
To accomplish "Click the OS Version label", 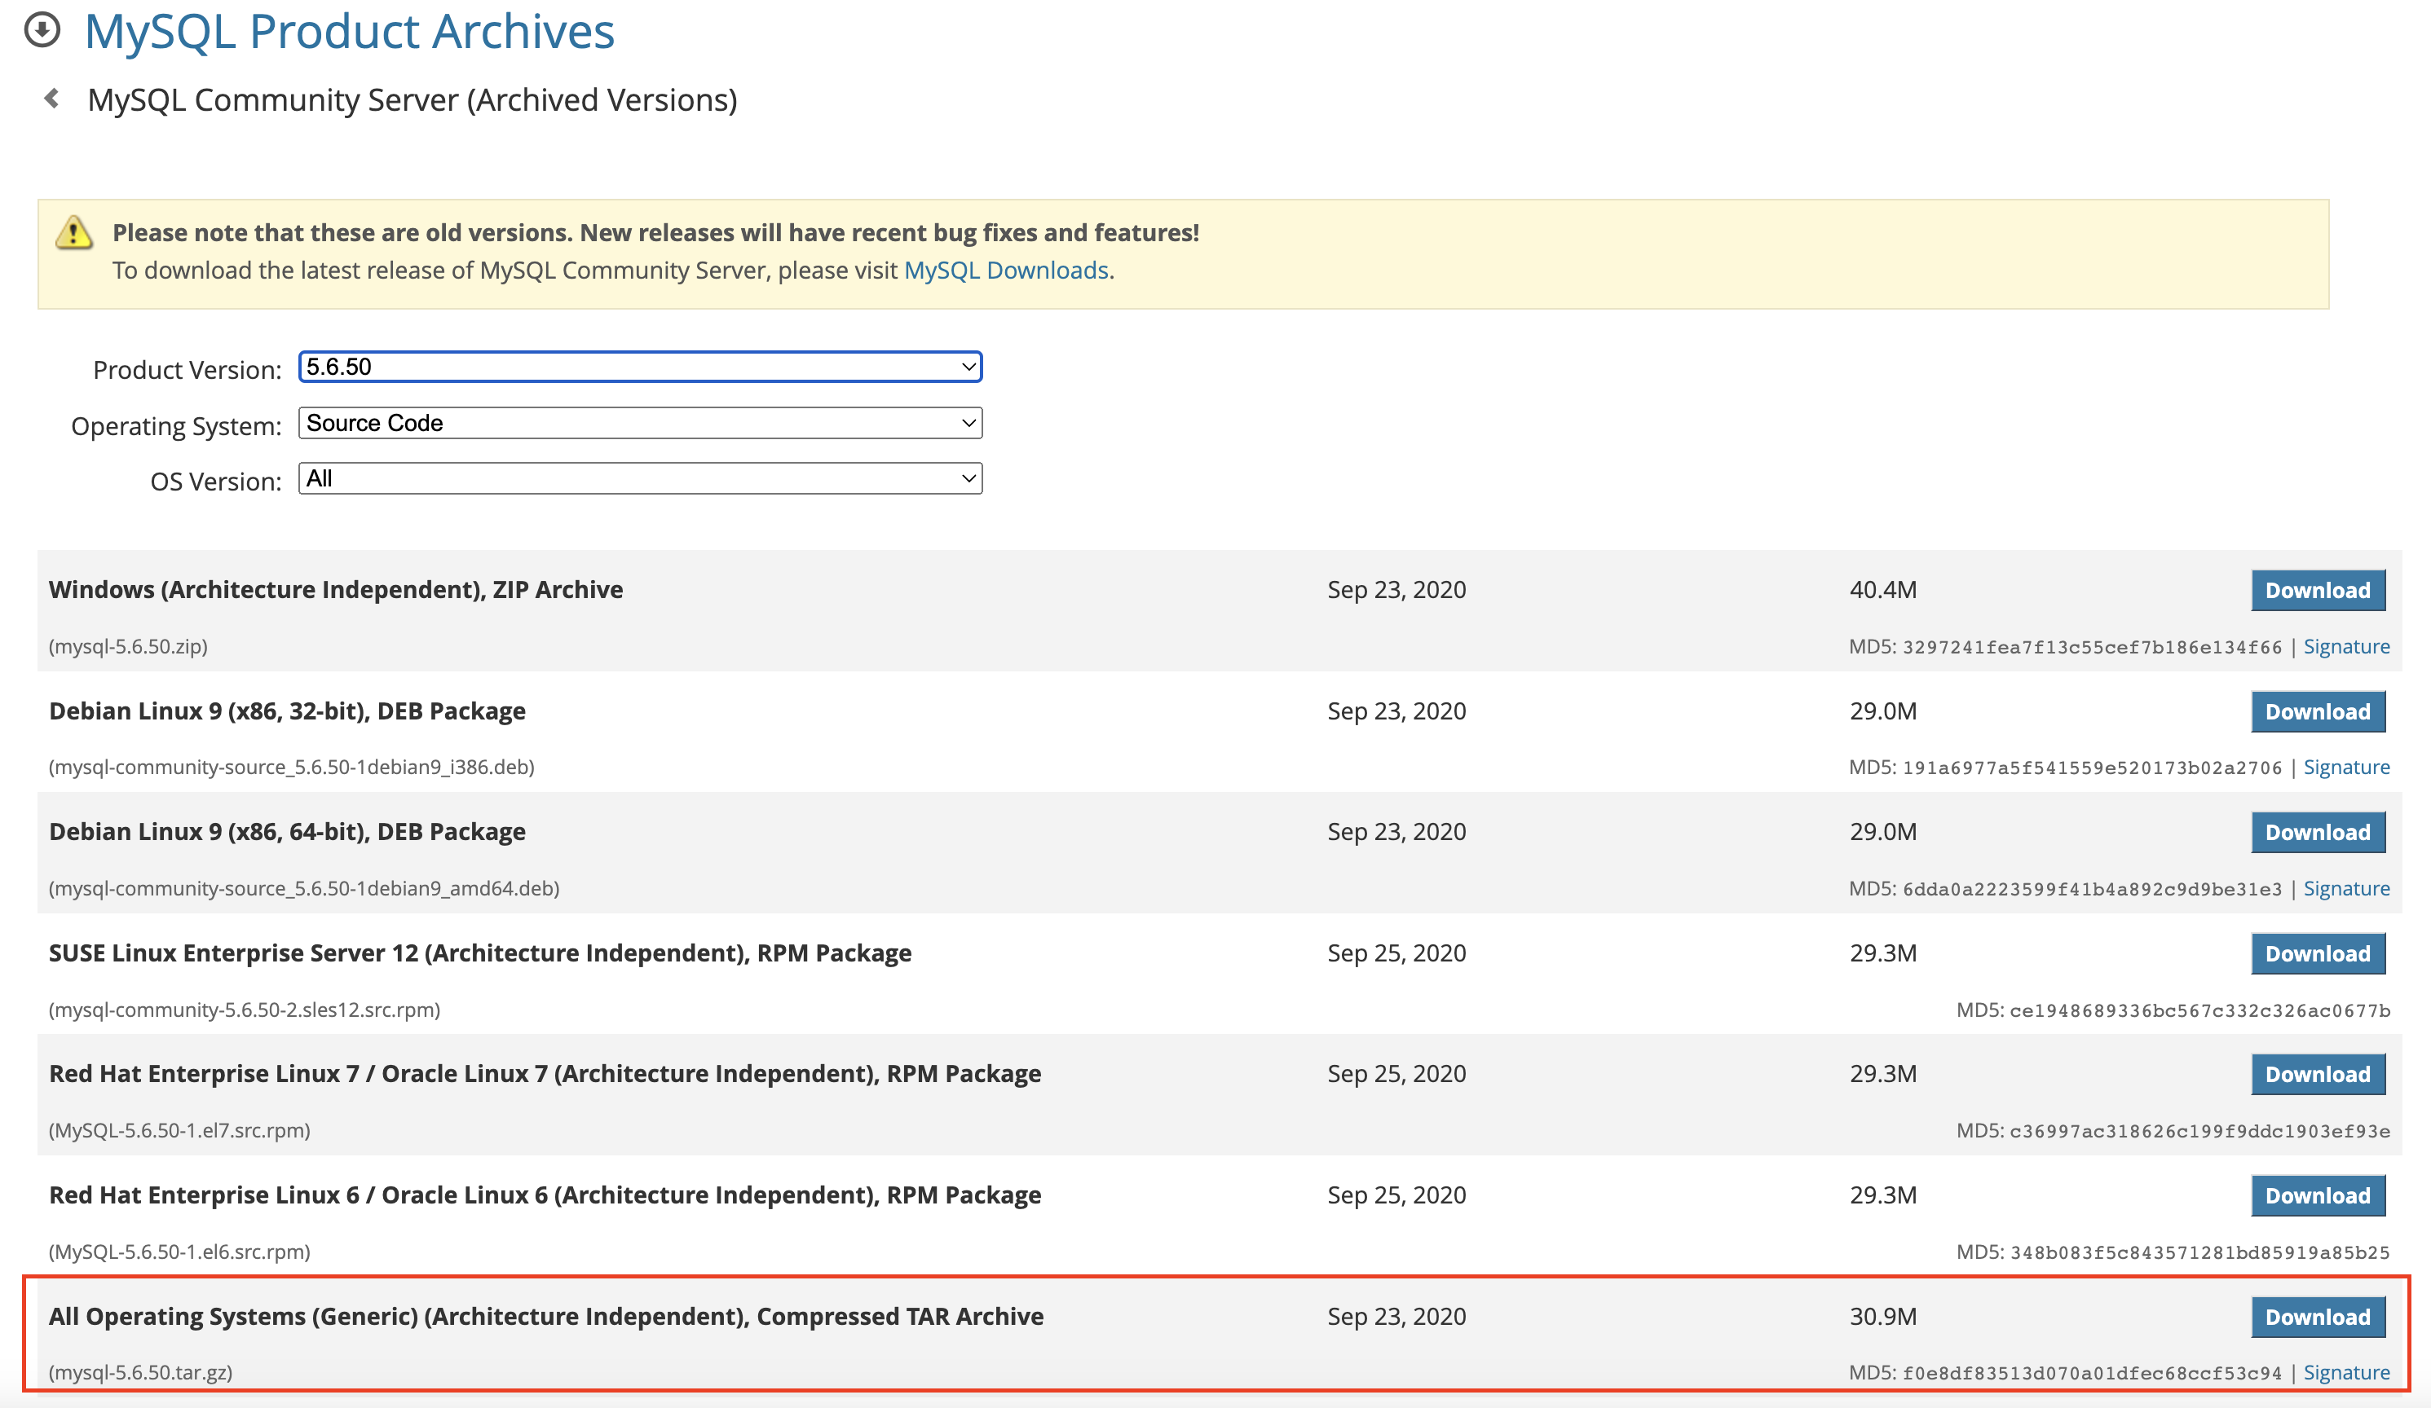I will [x=216, y=482].
